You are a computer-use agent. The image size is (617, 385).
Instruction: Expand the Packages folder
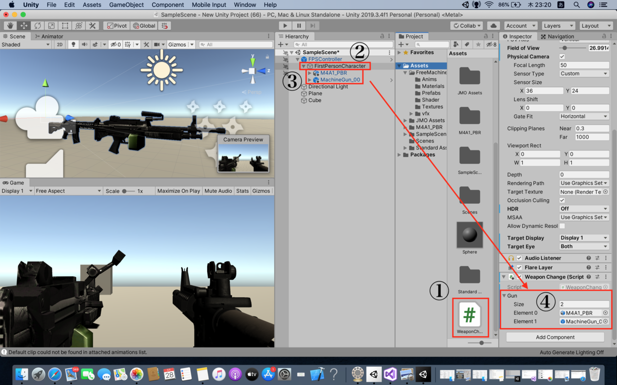pyautogui.click(x=400, y=155)
